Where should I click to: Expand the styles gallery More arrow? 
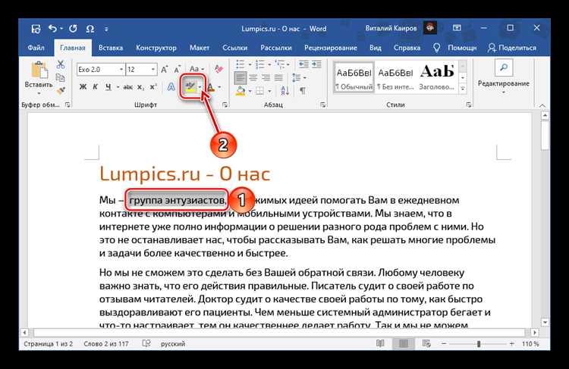(463, 88)
